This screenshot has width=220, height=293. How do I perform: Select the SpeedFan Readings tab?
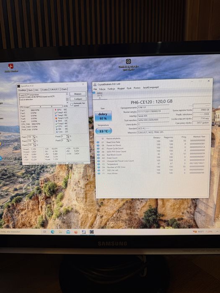[x=23, y=90]
